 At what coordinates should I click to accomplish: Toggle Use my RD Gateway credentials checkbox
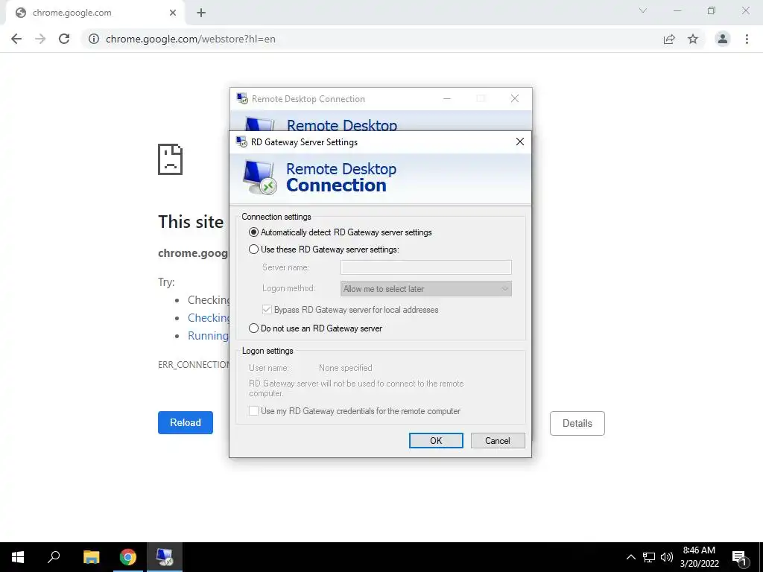(x=253, y=411)
